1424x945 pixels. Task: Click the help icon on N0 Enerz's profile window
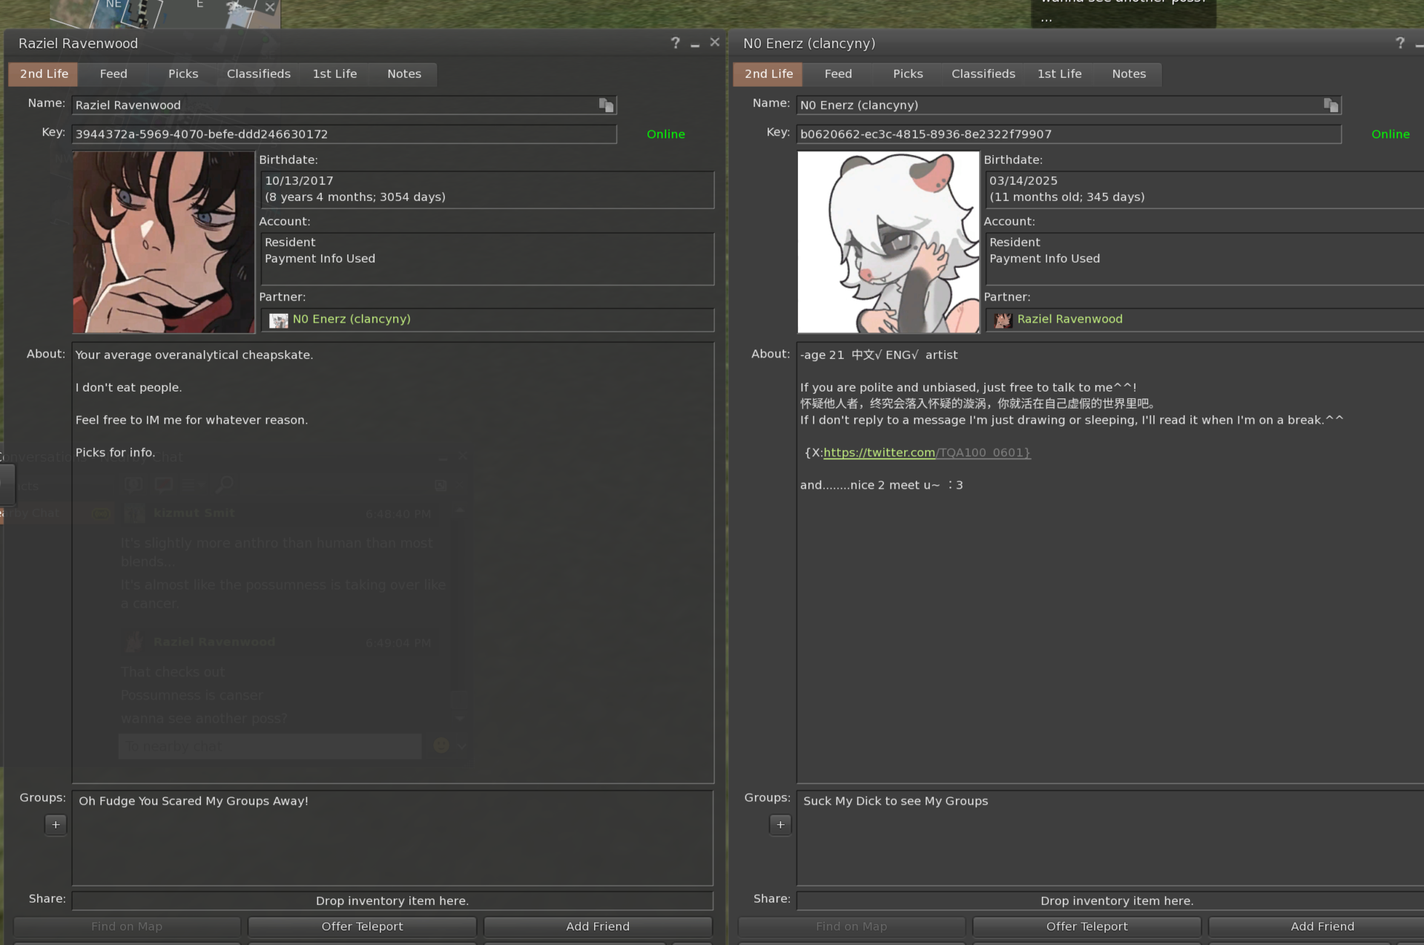[x=1399, y=42]
